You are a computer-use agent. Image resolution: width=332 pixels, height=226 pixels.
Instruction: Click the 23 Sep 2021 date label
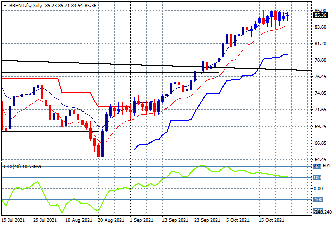207,220
